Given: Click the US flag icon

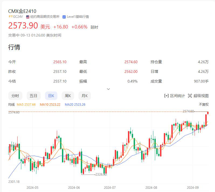Looking at the screenshot, I should point(28,17).
